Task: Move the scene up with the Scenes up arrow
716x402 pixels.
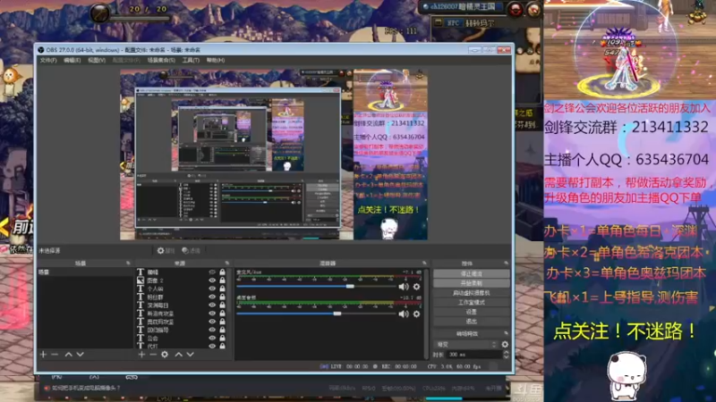Action: (x=69, y=354)
